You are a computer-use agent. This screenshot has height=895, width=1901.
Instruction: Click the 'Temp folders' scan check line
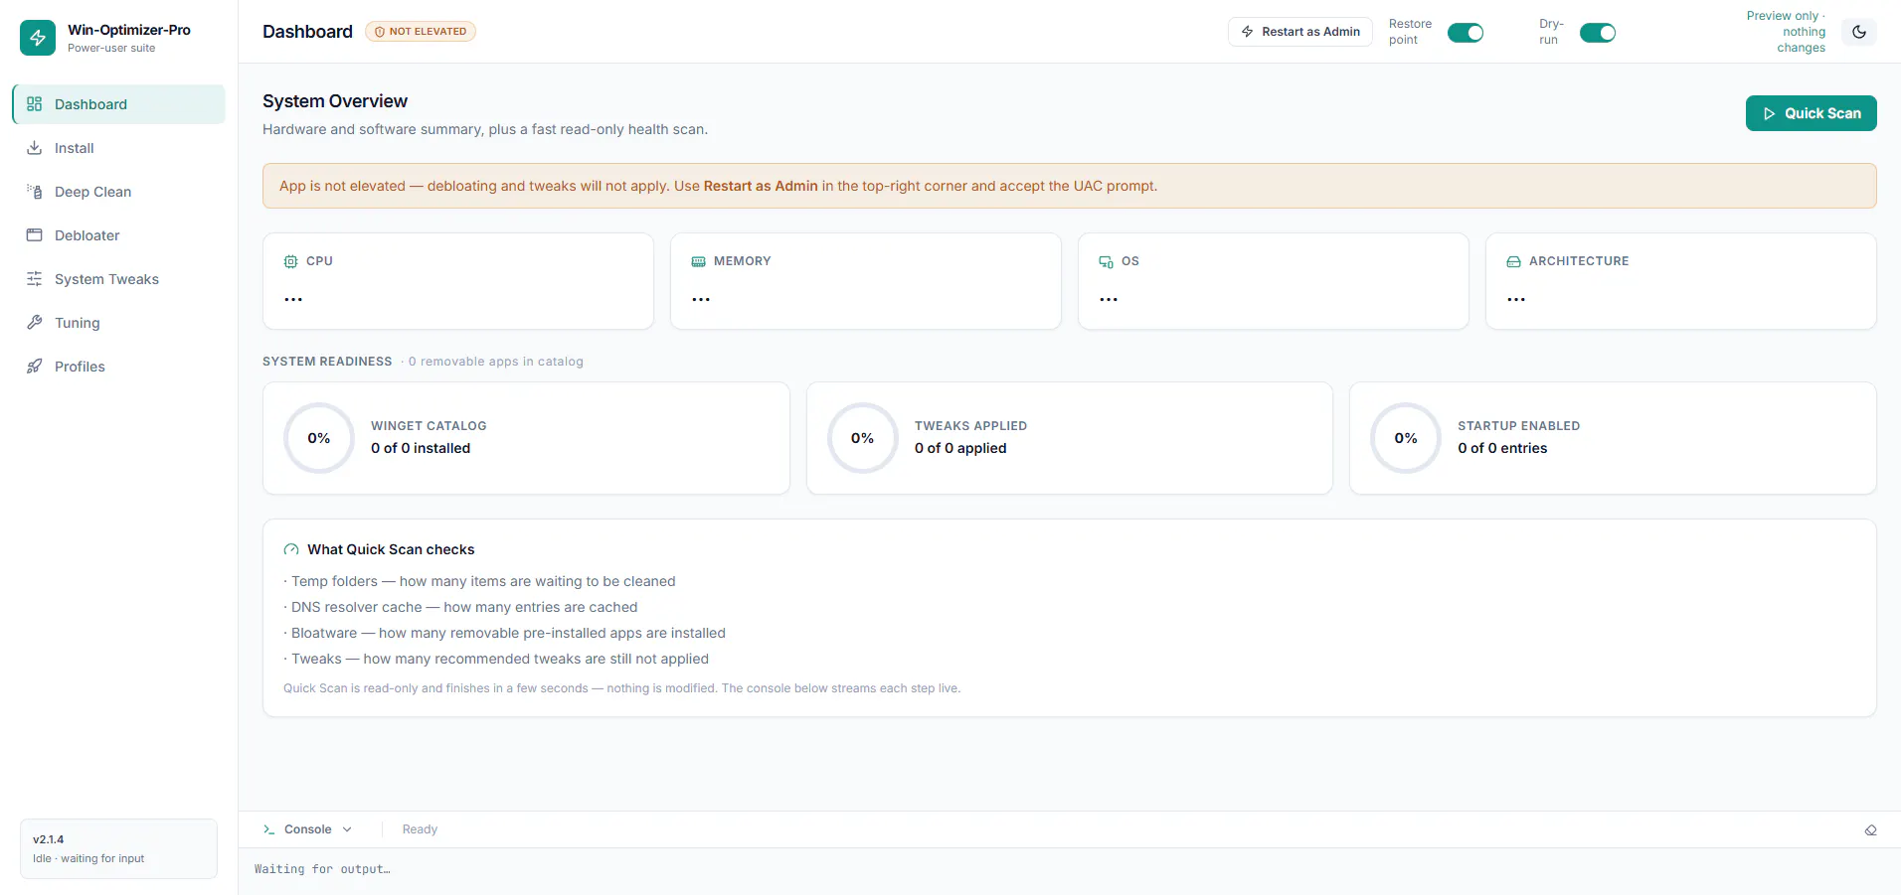coord(479,581)
